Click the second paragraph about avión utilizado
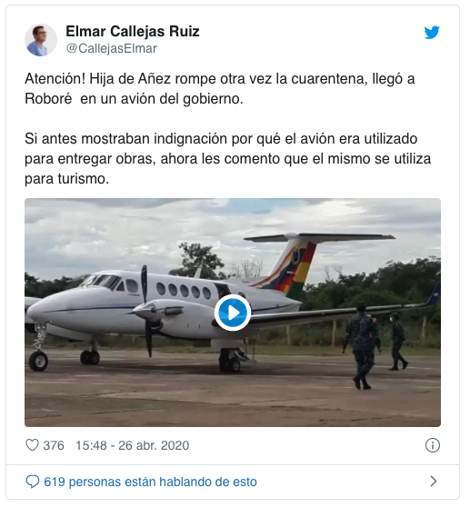 tap(227, 159)
